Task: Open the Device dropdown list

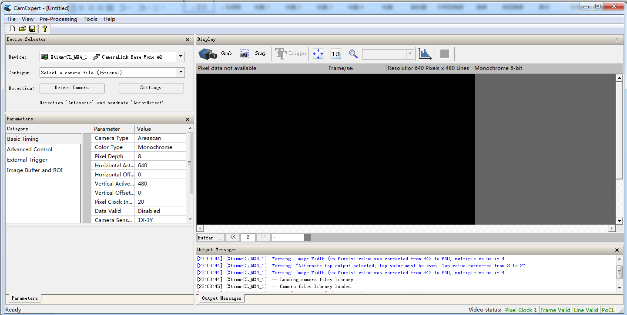Action: point(181,57)
